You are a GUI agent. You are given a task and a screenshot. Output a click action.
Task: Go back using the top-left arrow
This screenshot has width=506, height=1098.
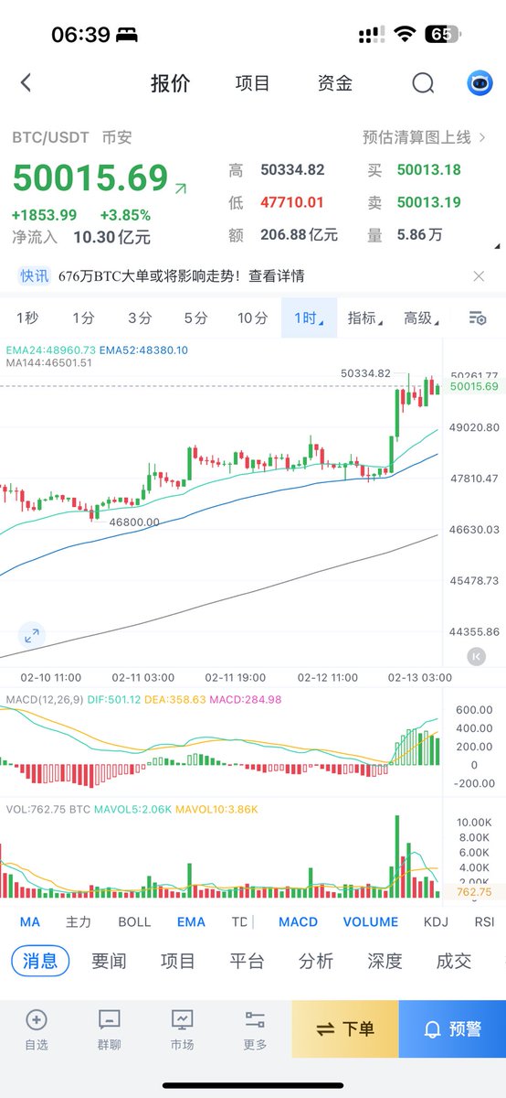(x=26, y=83)
